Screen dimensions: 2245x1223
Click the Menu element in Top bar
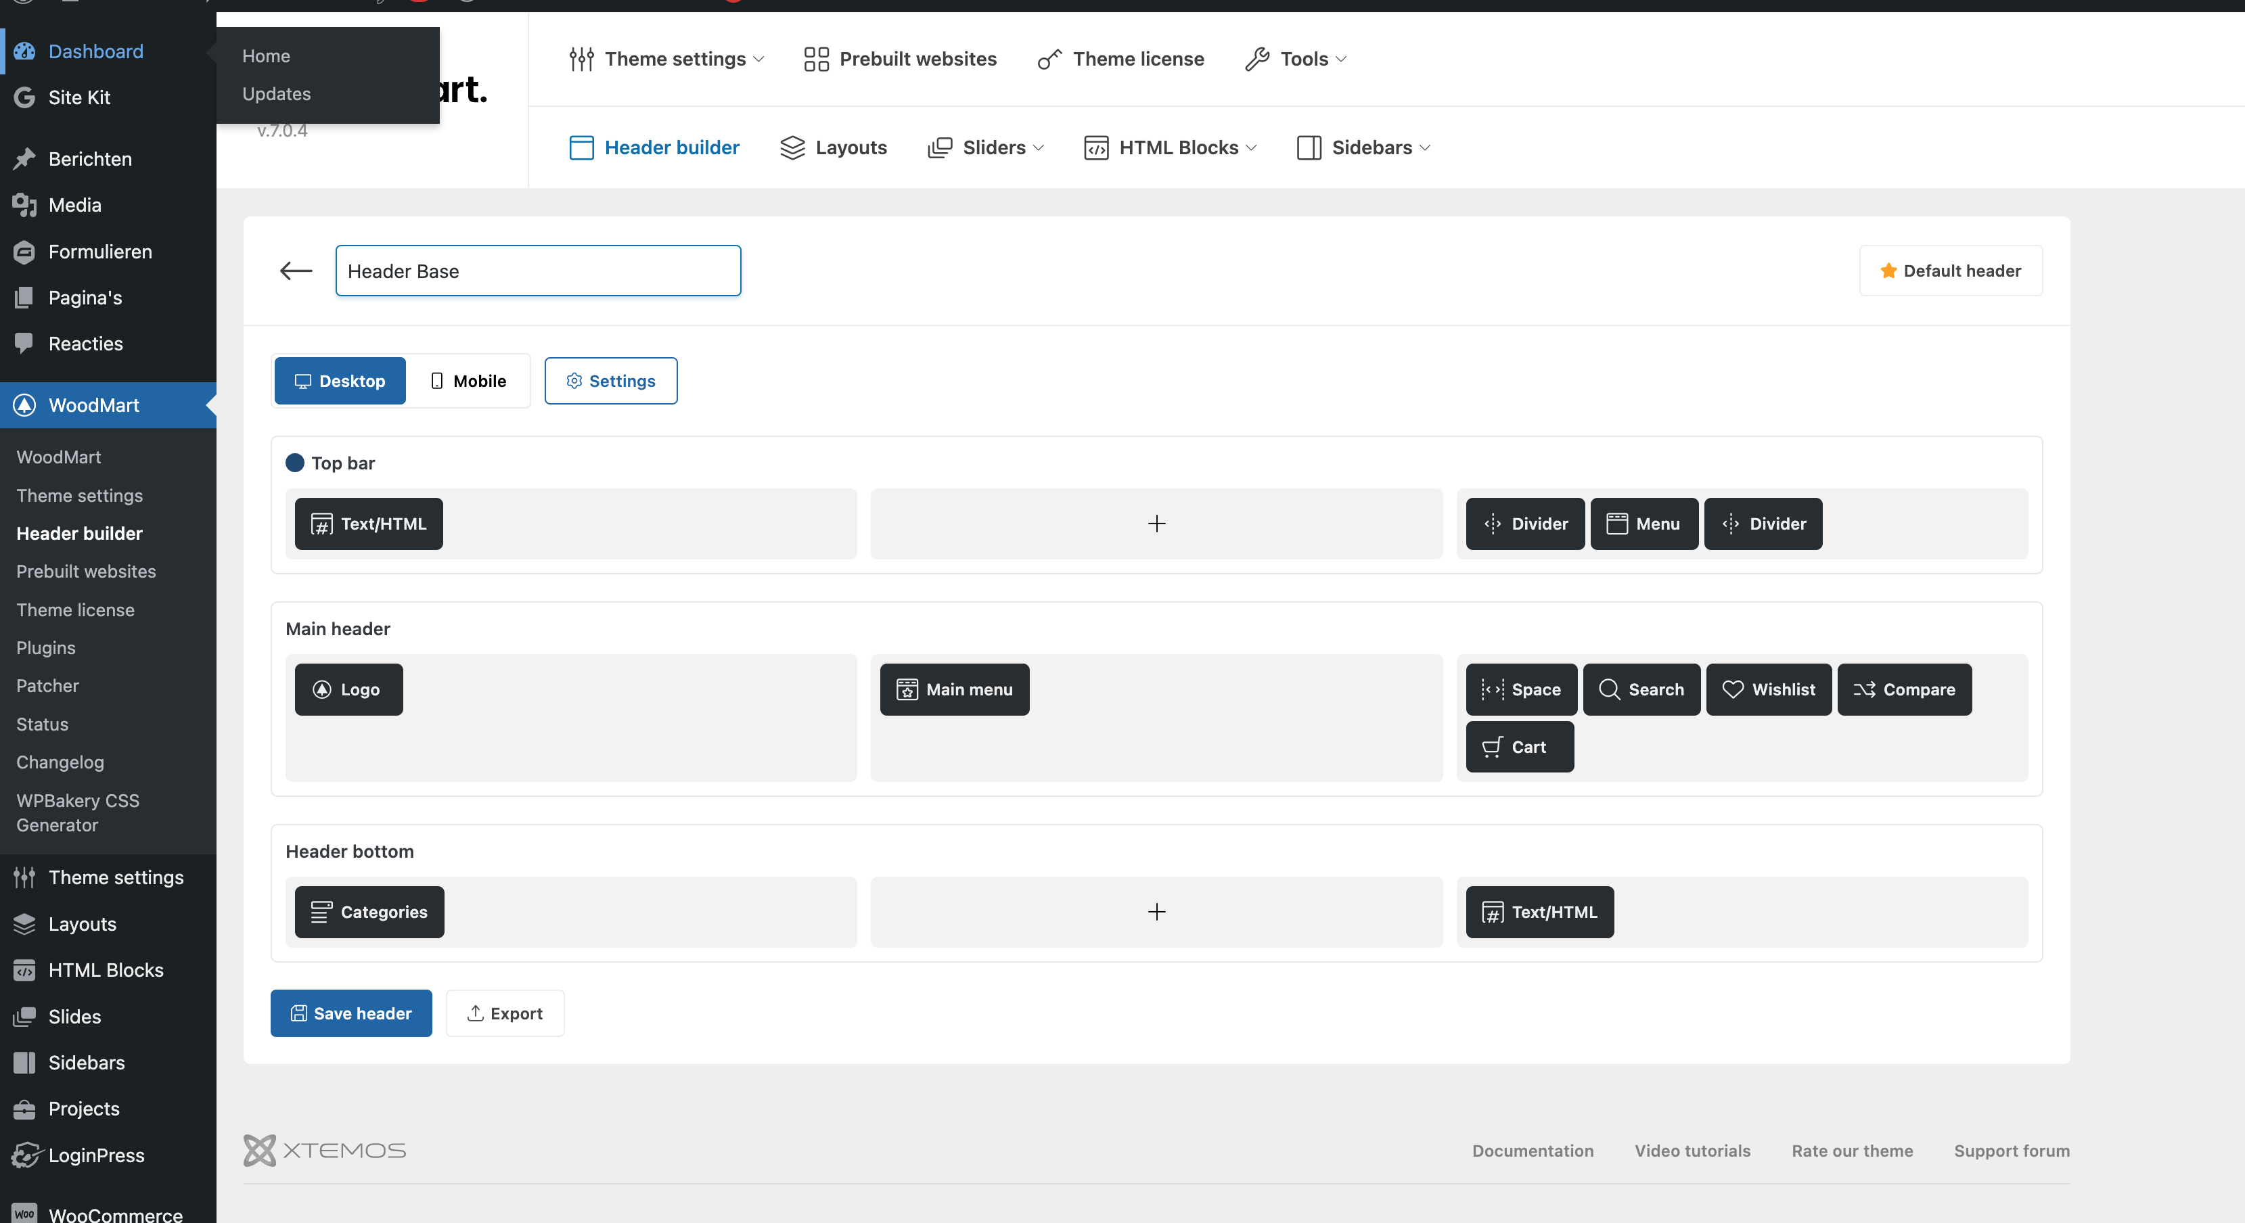coord(1643,524)
